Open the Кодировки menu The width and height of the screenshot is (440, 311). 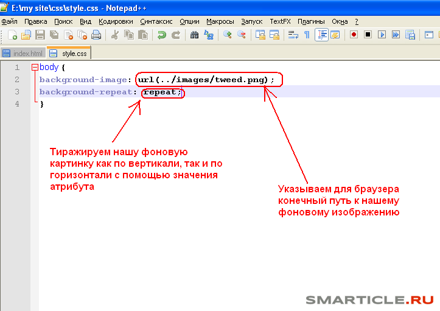point(115,21)
